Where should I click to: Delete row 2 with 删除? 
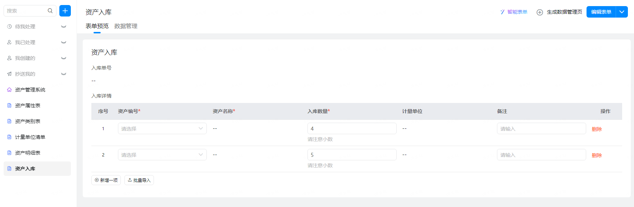[597, 155]
